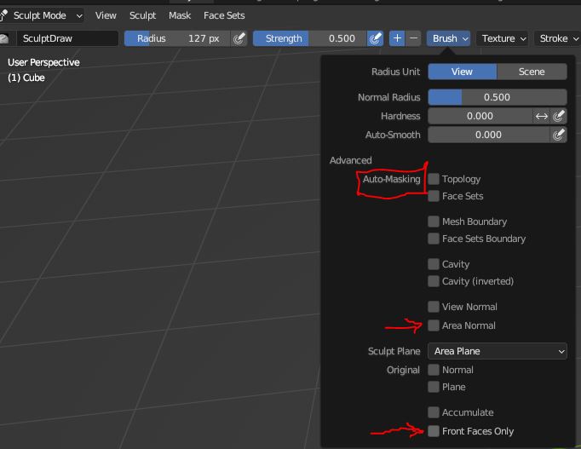Select Scene radius unit button
Screen dimensions: 581x449
(x=532, y=72)
